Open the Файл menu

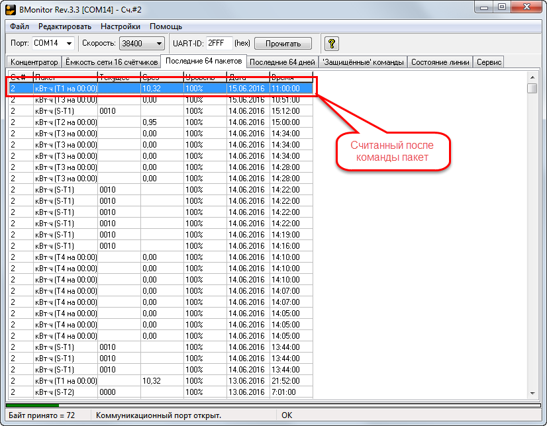(20, 26)
